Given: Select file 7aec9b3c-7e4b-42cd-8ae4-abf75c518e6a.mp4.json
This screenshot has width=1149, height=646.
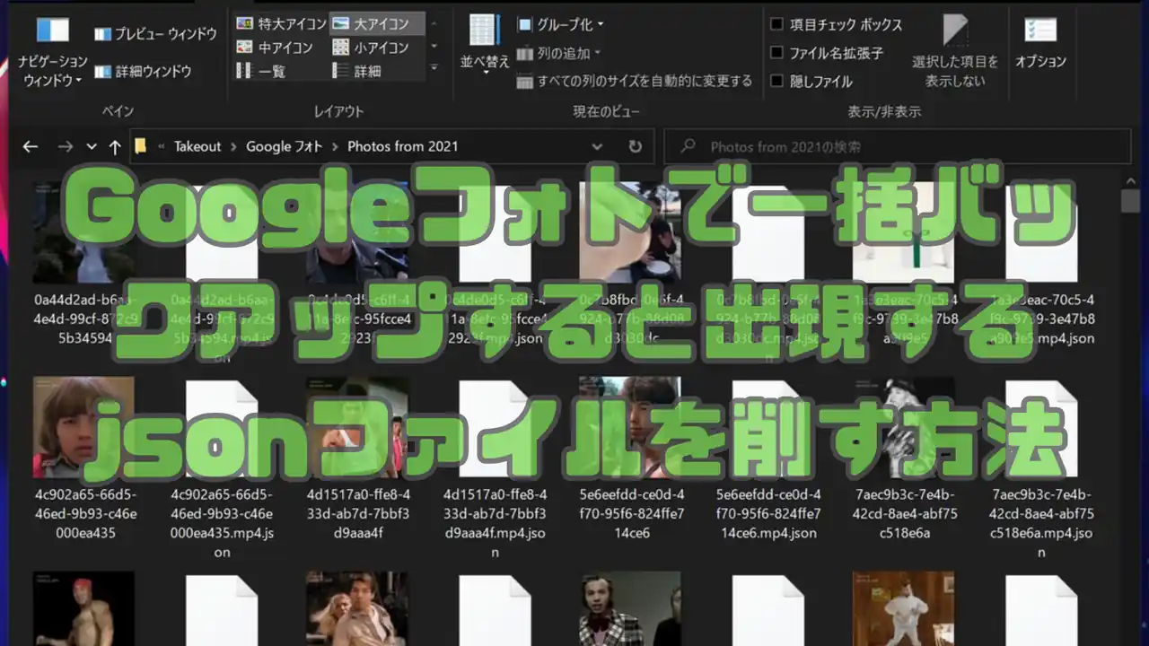Looking at the screenshot, I should pyautogui.click(x=1041, y=467).
